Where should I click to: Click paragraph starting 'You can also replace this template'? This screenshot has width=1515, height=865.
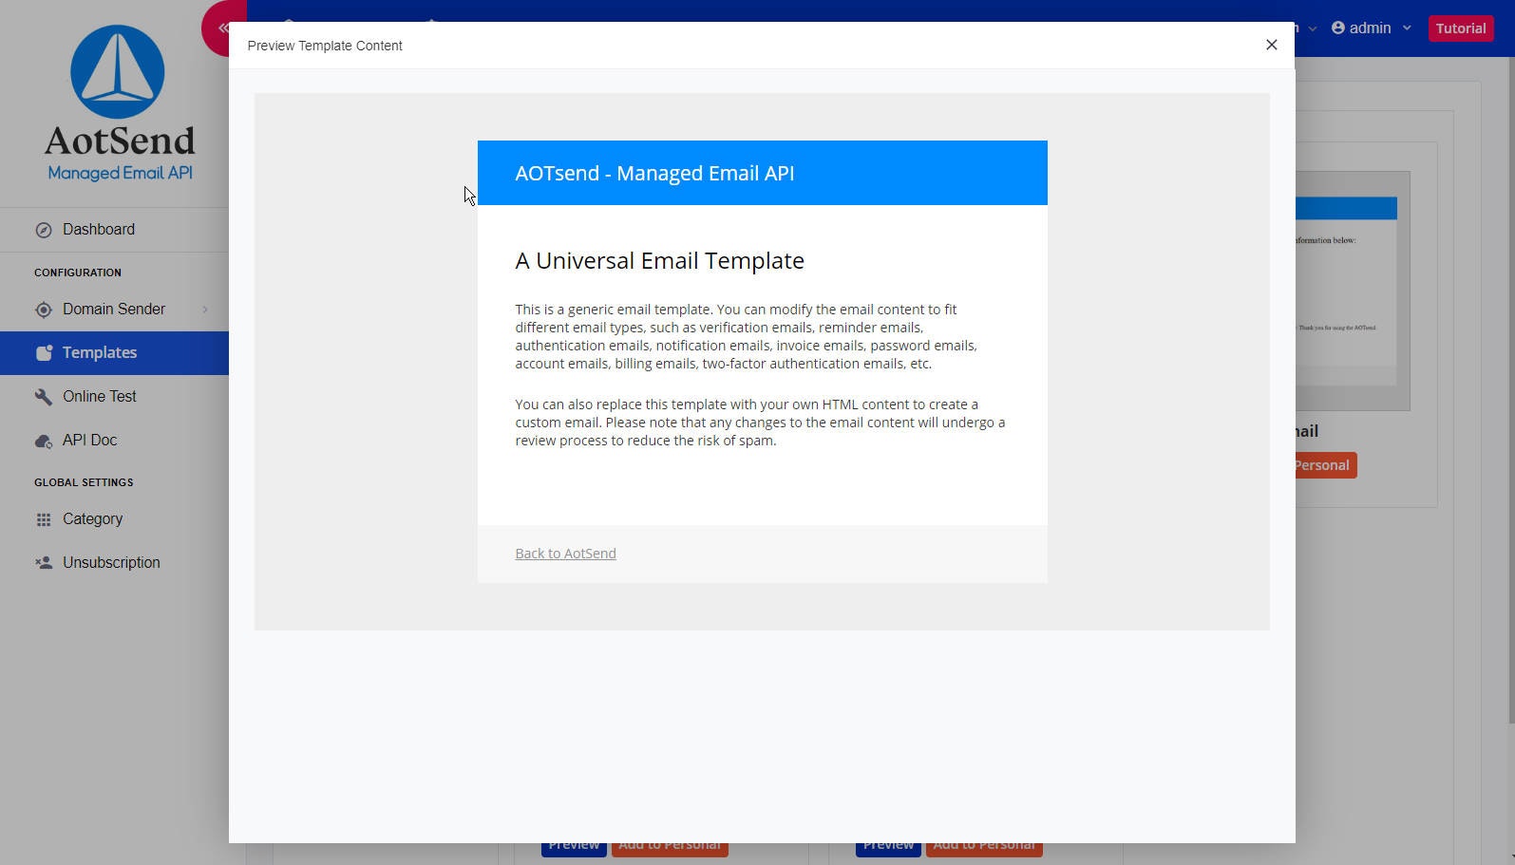[x=760, y=423]
